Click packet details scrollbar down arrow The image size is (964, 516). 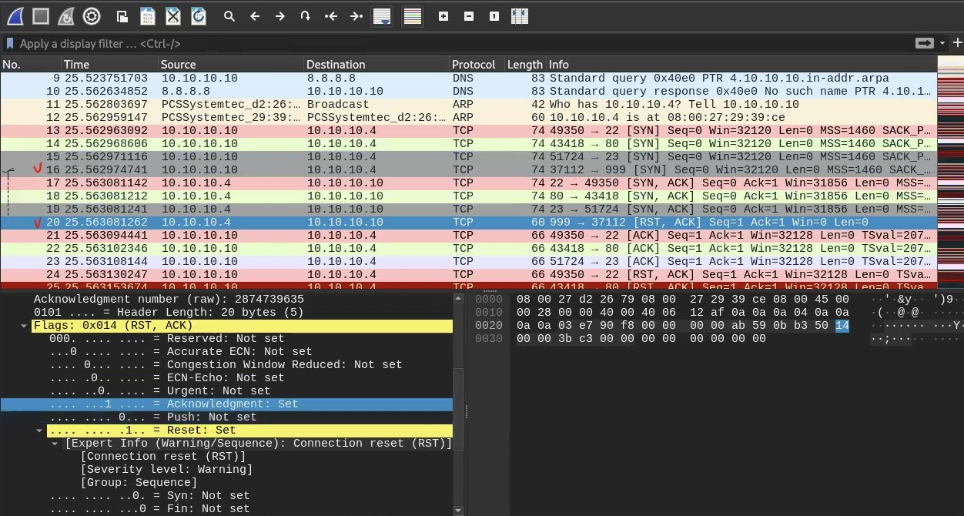coord(459,510)
